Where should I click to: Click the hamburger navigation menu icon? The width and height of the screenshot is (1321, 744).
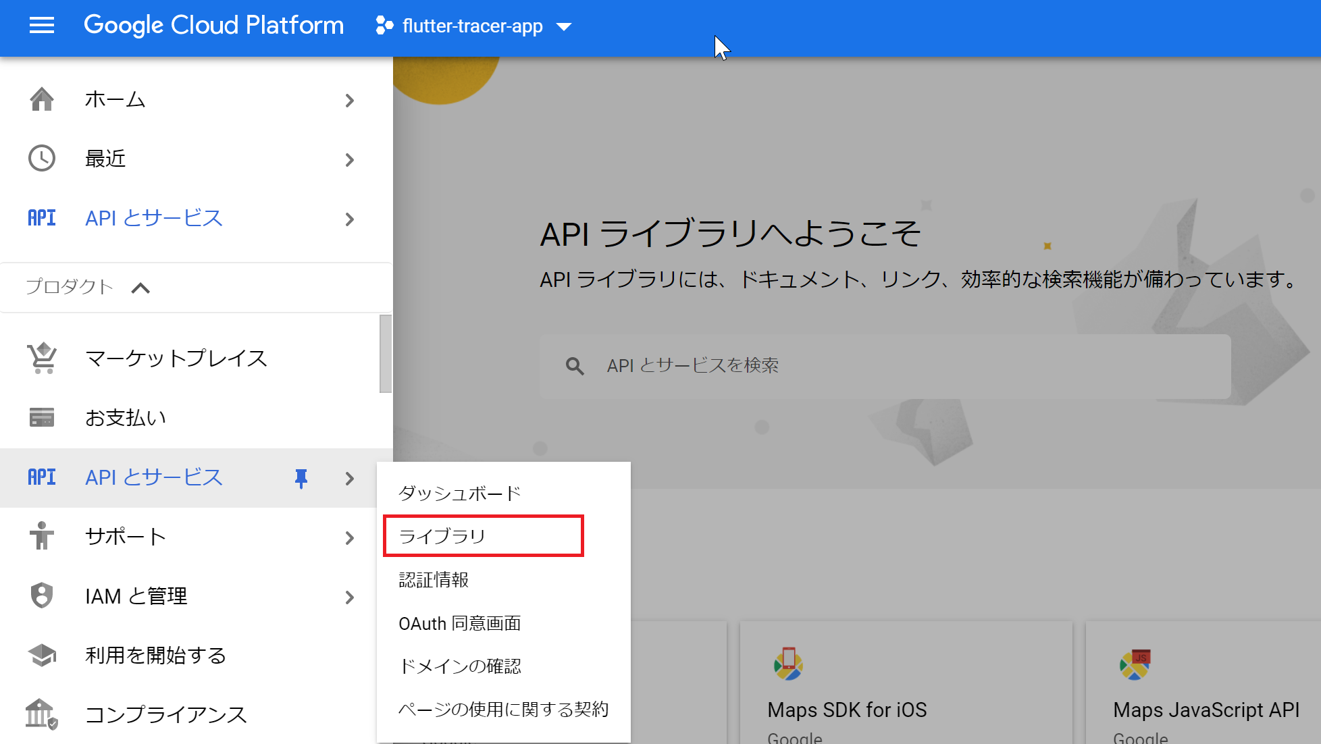[x=42, y=26]
